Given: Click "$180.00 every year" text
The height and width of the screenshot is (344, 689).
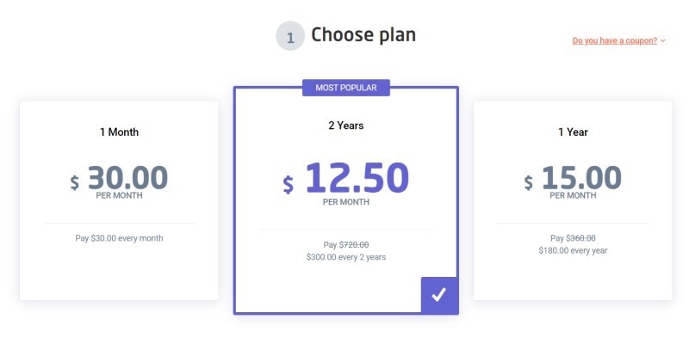Looking at the screenshot, I should click(573, 250).
